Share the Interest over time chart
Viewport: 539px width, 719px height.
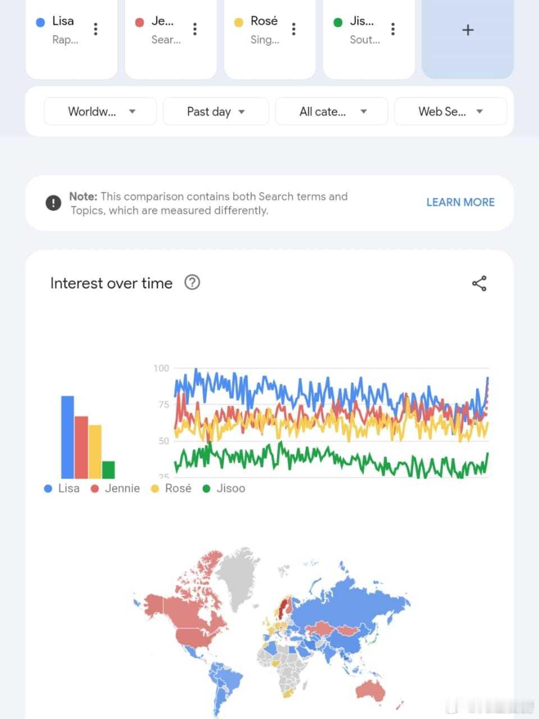pos(479,283)
